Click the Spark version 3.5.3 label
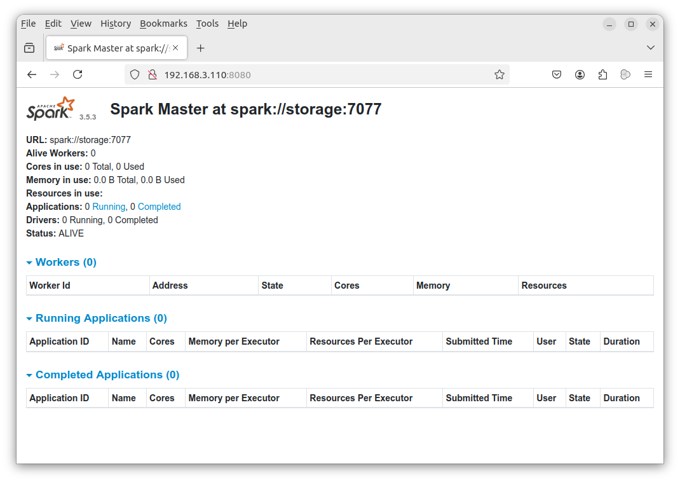Image resolution: width=680 pixels, height=482 pixels. (x=88, y=117)
